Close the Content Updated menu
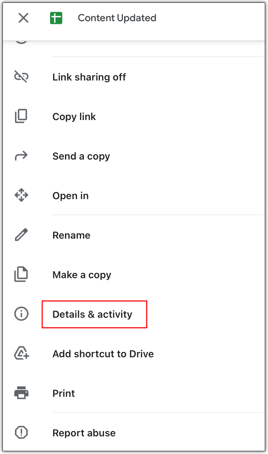Viewport: 268px width, 454px height. pyautogui.click(x=23, y=18)
